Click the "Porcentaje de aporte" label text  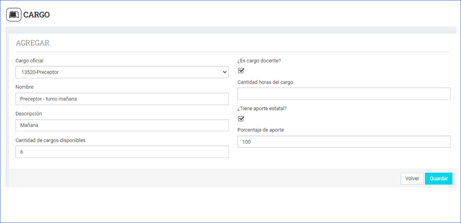(261, 130)
